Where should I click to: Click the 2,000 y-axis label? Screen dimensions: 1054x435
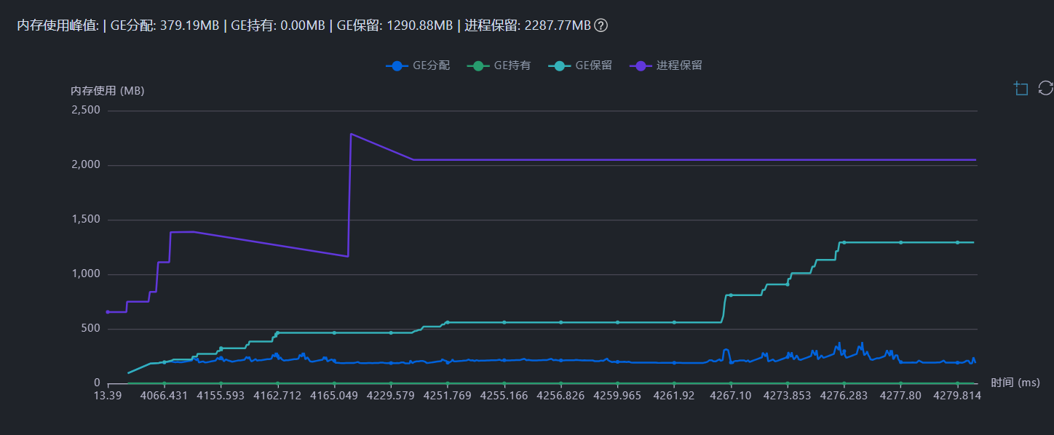[85, 165]
